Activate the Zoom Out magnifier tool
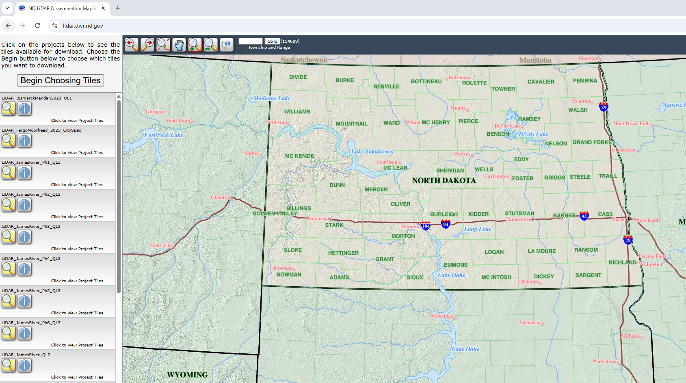 coord(211,45)
